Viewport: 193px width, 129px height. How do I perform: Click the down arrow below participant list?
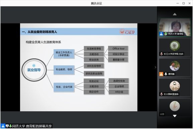(175, 116)
